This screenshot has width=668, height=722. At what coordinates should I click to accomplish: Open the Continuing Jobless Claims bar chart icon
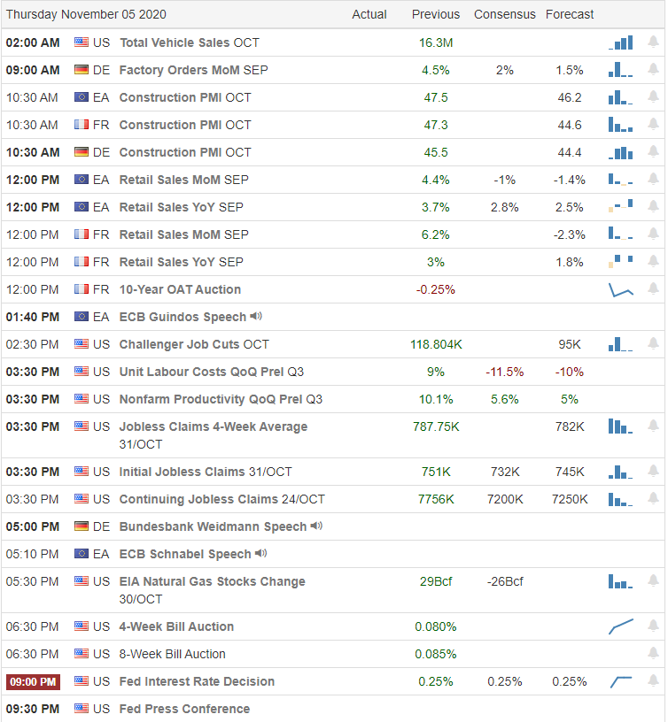[620, 499]
